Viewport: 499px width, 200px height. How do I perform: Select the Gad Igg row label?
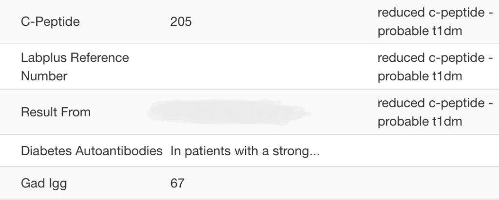point(44,183)
